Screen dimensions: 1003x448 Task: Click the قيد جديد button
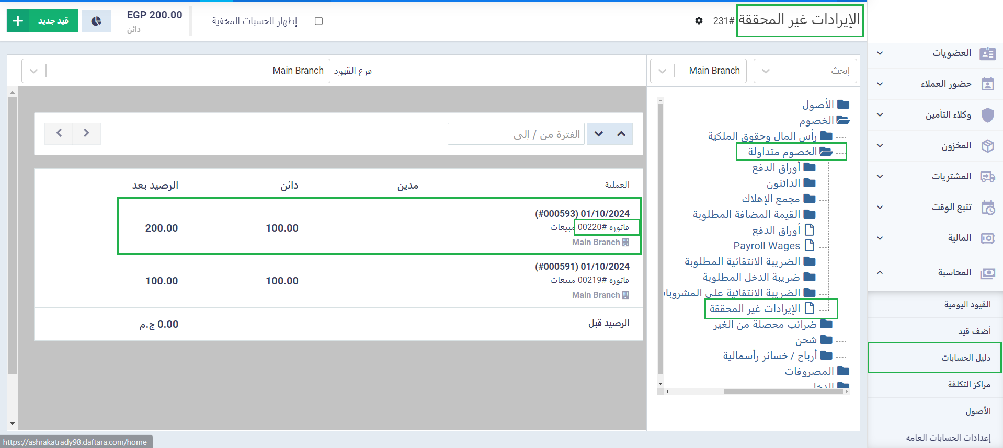(x=43, y=21)
